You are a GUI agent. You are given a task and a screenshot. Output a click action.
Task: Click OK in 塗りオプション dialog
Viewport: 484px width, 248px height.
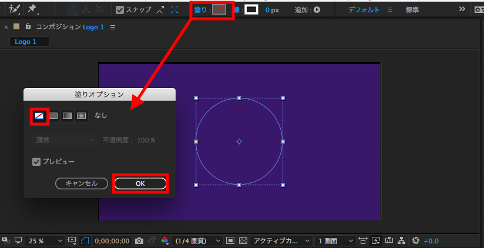pos(140,184)
